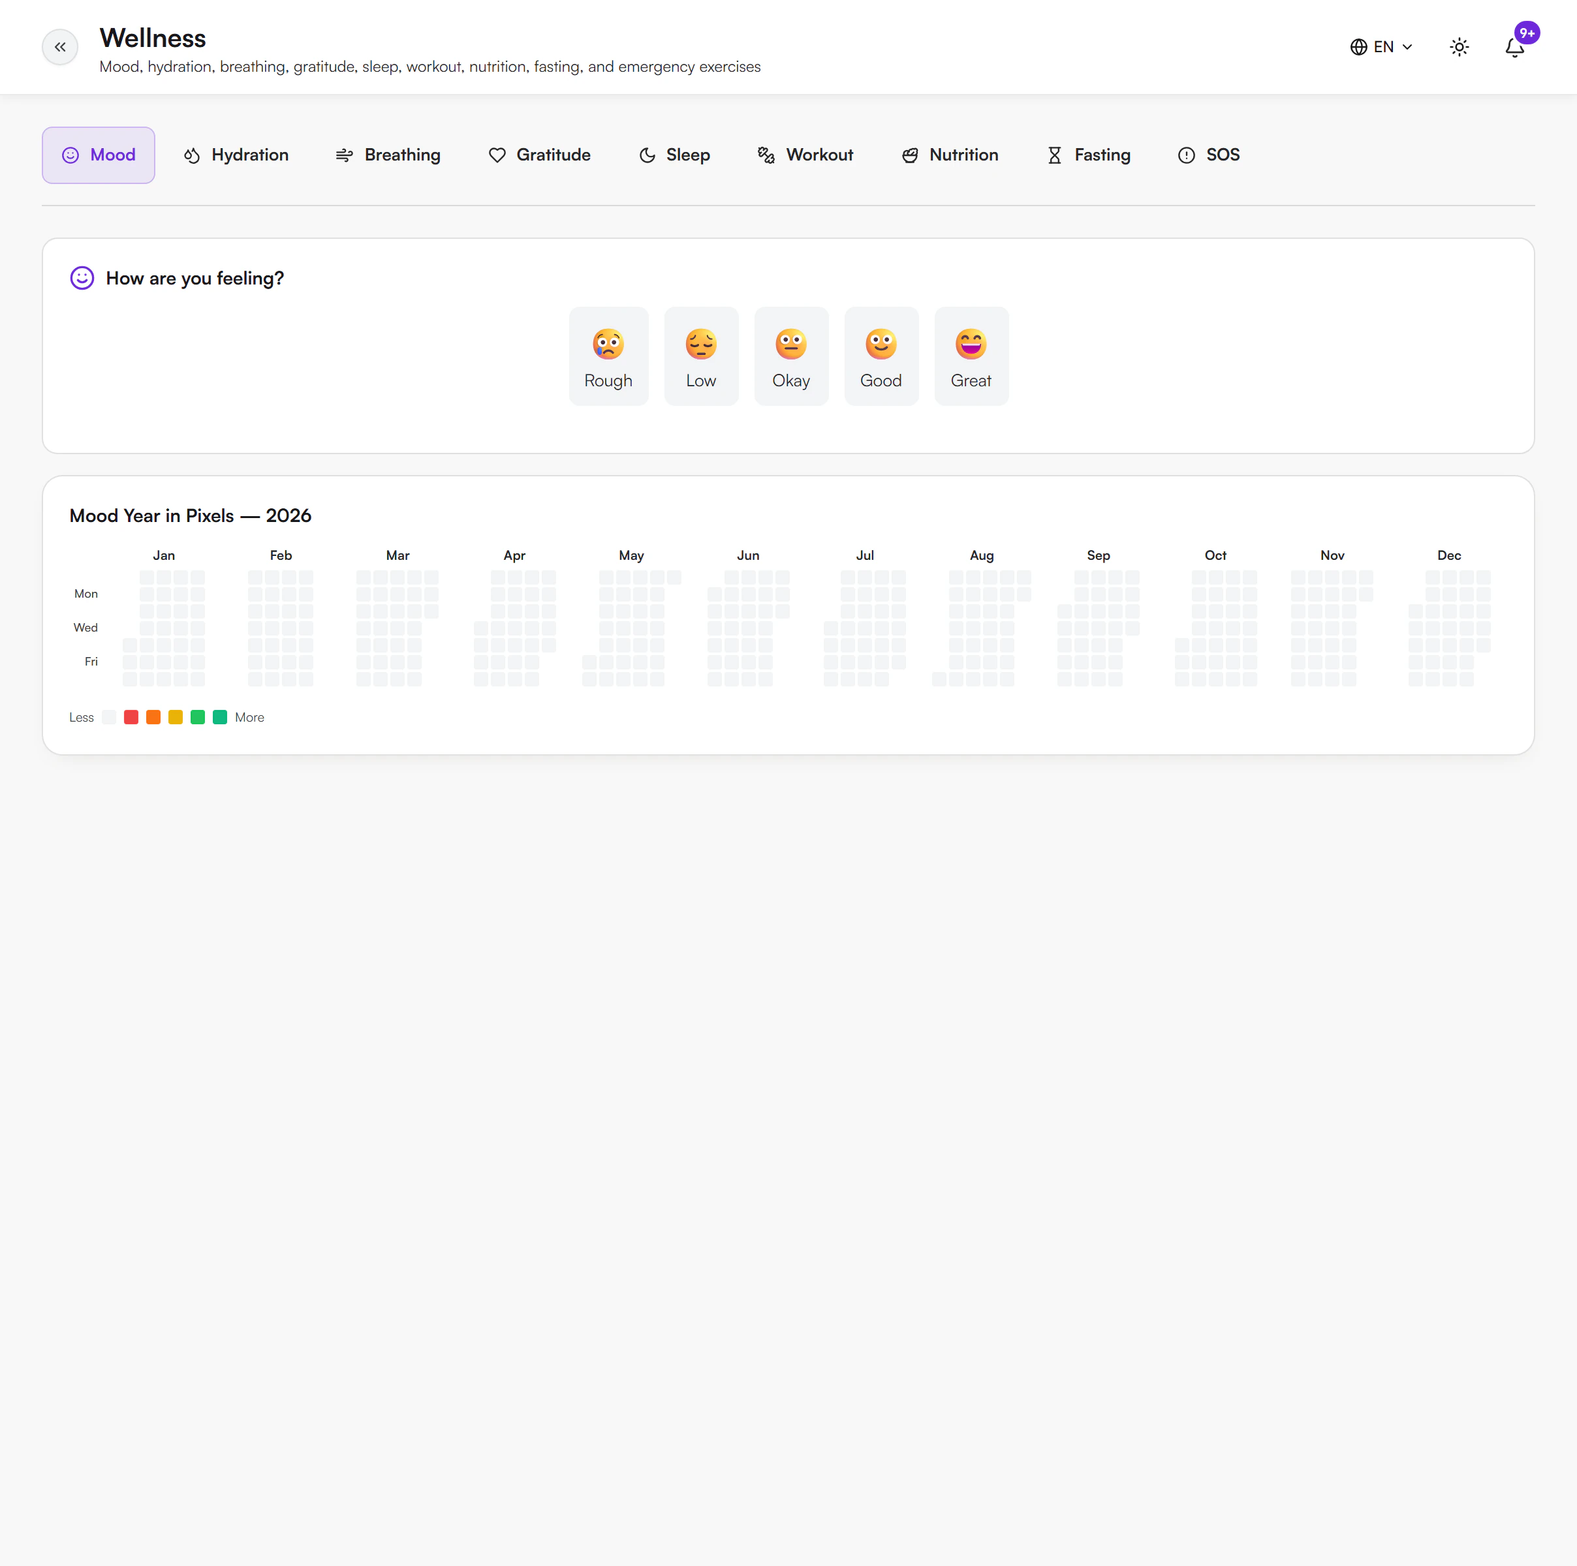Select the Rough mood emoji

608,356
